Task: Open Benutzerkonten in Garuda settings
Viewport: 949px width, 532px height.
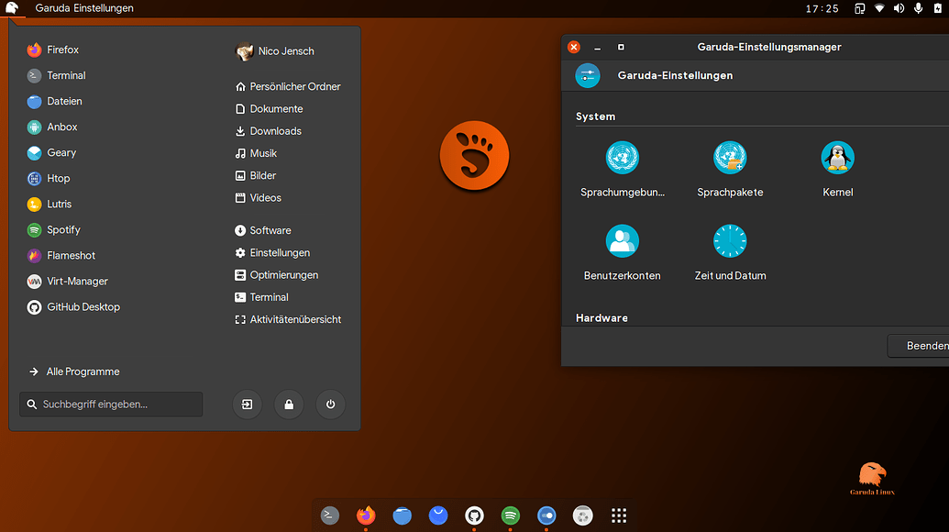Action: point(623,250)
